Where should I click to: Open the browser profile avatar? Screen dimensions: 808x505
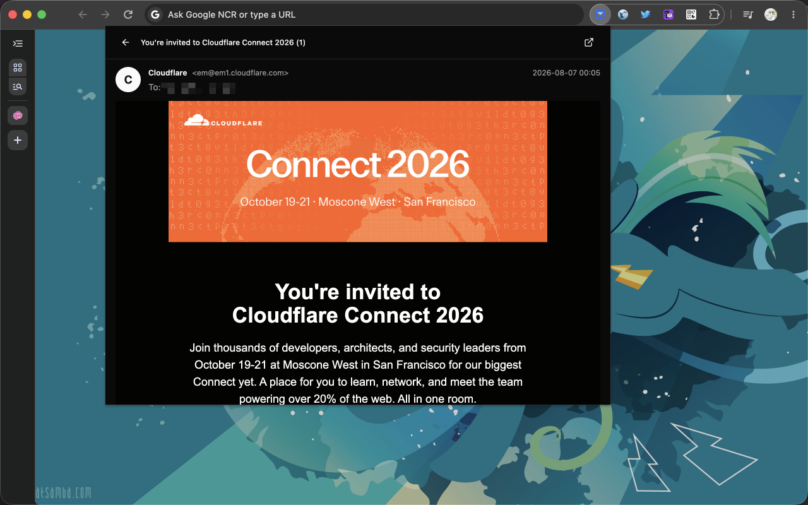click(771, 15)
